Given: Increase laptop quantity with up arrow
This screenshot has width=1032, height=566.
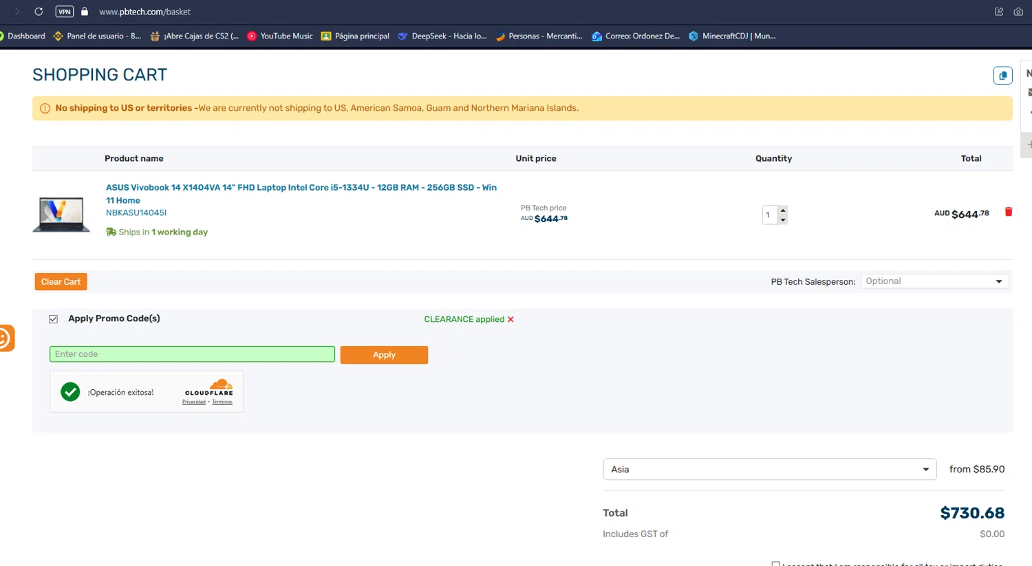Looking at the screenshot, I should tap(783, 210).
